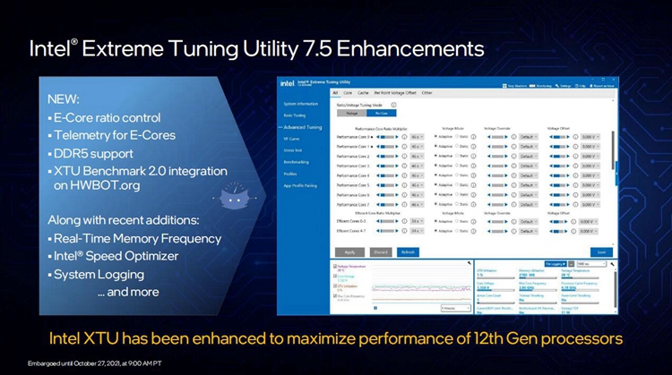Show info for Ratio/Voltage Tuning Mode

(393, 105)
